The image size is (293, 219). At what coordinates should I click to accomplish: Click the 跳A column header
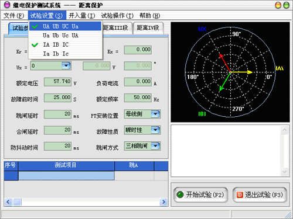tap(134, 166)
